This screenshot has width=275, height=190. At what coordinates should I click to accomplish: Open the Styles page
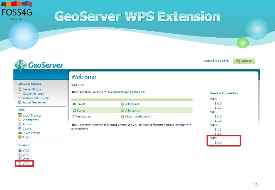click(27, 137)
